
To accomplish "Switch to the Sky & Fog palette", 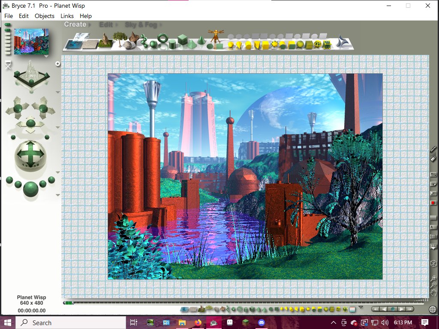I will point(141,24).
